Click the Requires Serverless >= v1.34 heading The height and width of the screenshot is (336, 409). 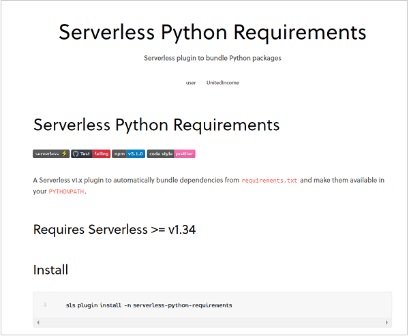[115, 229]
